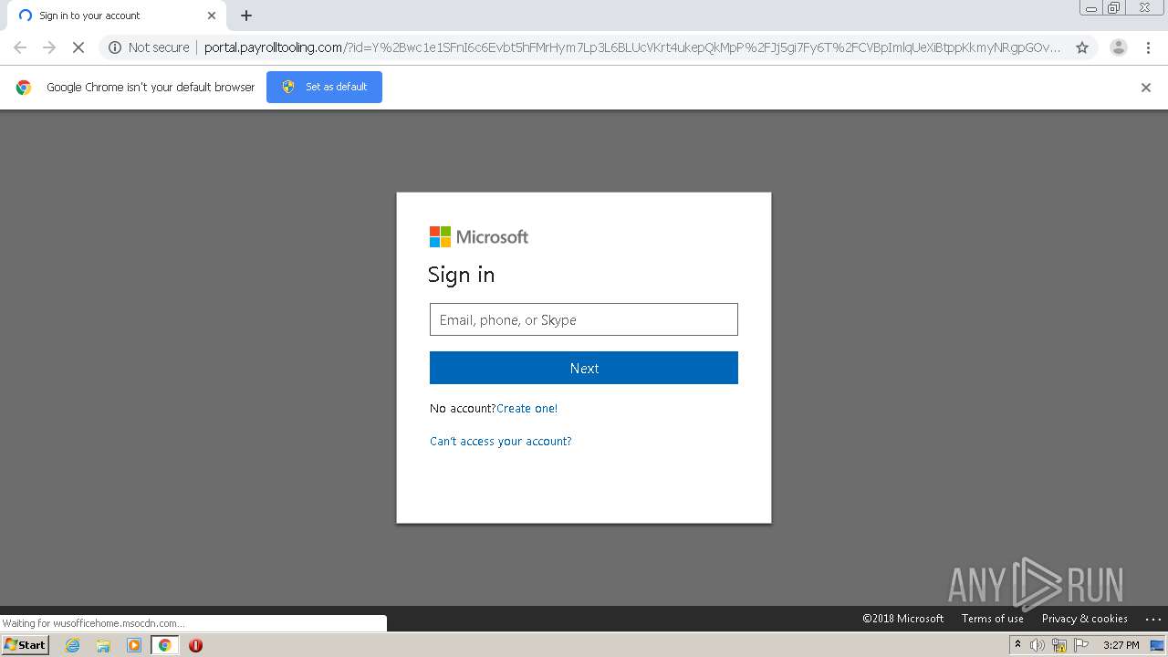Viewport: 1168px width, 657px height.
Task: Follow the Create one! link
Action: pos(527,409)
